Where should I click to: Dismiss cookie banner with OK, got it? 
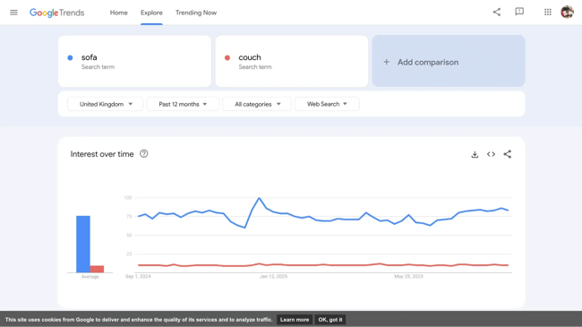pos(330,320)
